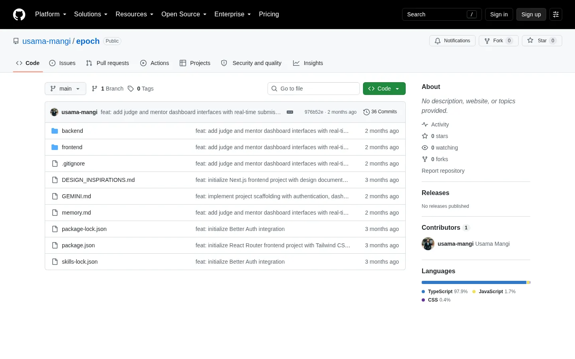Click the Go to file search field
The image size is (575, 359).
tap(313, 89)
